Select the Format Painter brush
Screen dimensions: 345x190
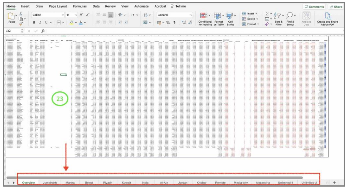[x=21, y=24]
